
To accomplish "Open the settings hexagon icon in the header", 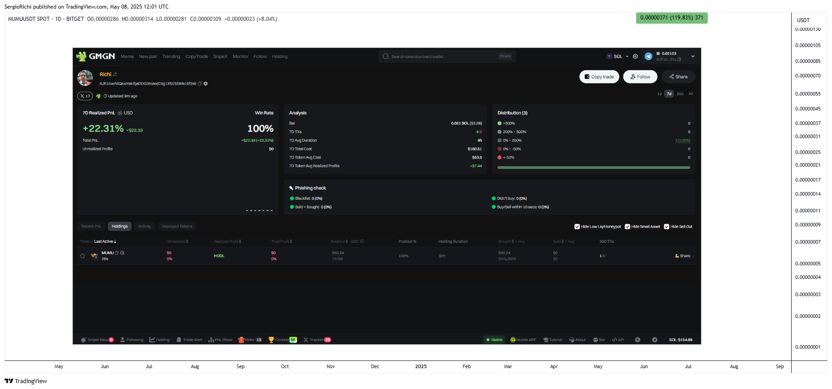I will pos(636,57).
